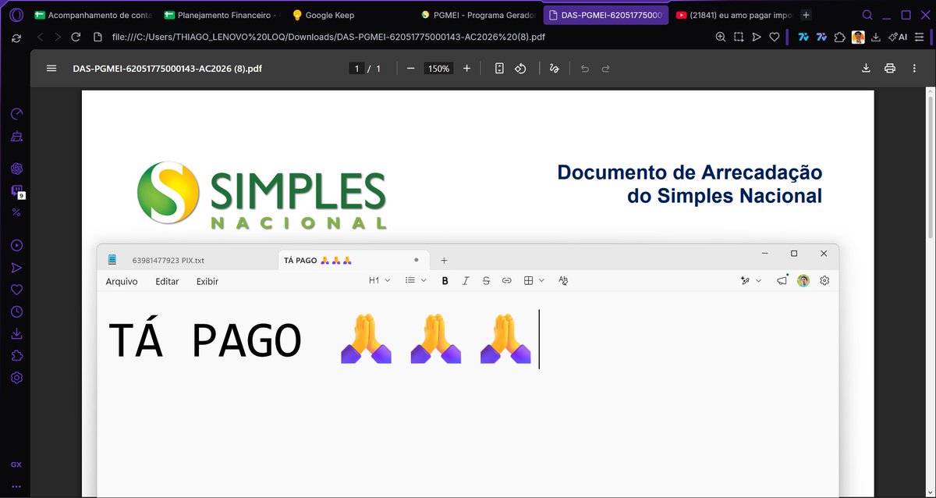
Task: Open the Exibir menu
Action: coord(207,282)
